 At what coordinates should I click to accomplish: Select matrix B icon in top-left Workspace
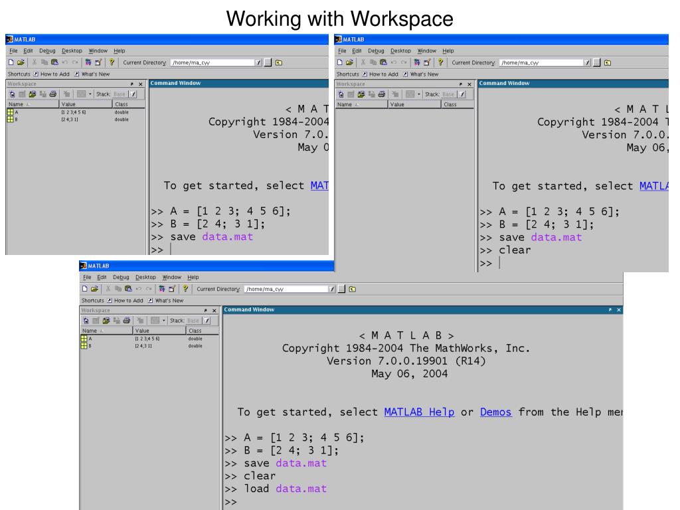[x=11, y=120]
